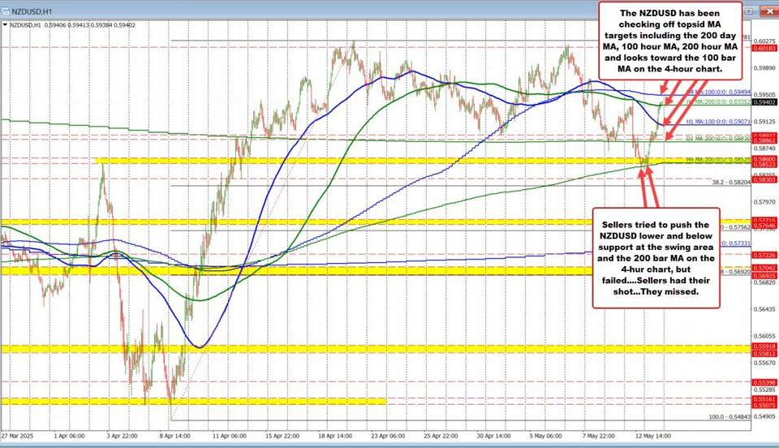Viewport: 779px width, 448px height.
Task: Click the time axis label 3 Apr 22:00
Action: (122, 436)
